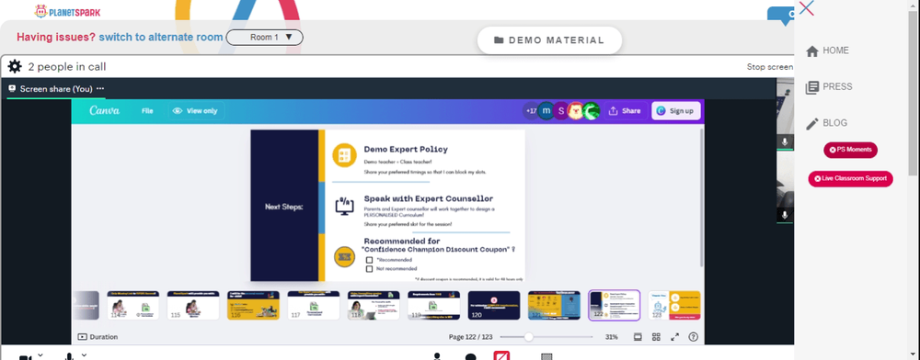
Task: Expand the camera options chevron
Action: [x=40, y=354]
